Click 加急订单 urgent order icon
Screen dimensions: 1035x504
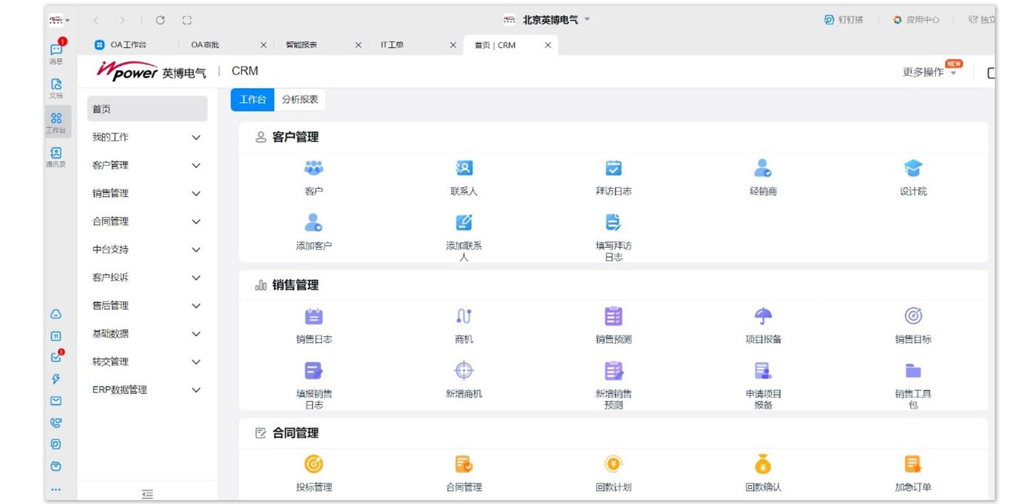pyautogui.click(x=913, y=474)
